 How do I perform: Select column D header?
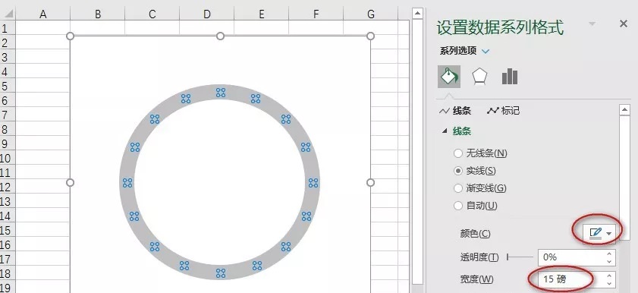(x=206, y=14)
